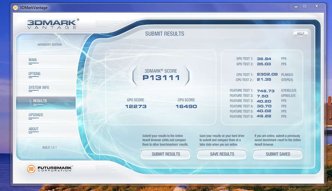Click the Submit Results button
This screenshot has height=191, width=332.
[166, 154]
